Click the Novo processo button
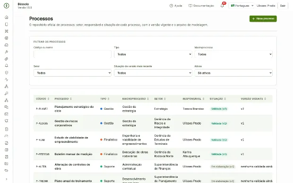The height and width of the screenshot is (183, 293). click(x=263, y=19)
